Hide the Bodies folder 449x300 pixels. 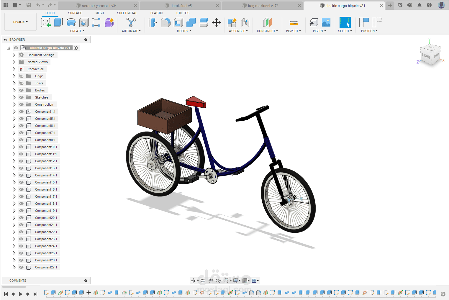pos(21,90)
